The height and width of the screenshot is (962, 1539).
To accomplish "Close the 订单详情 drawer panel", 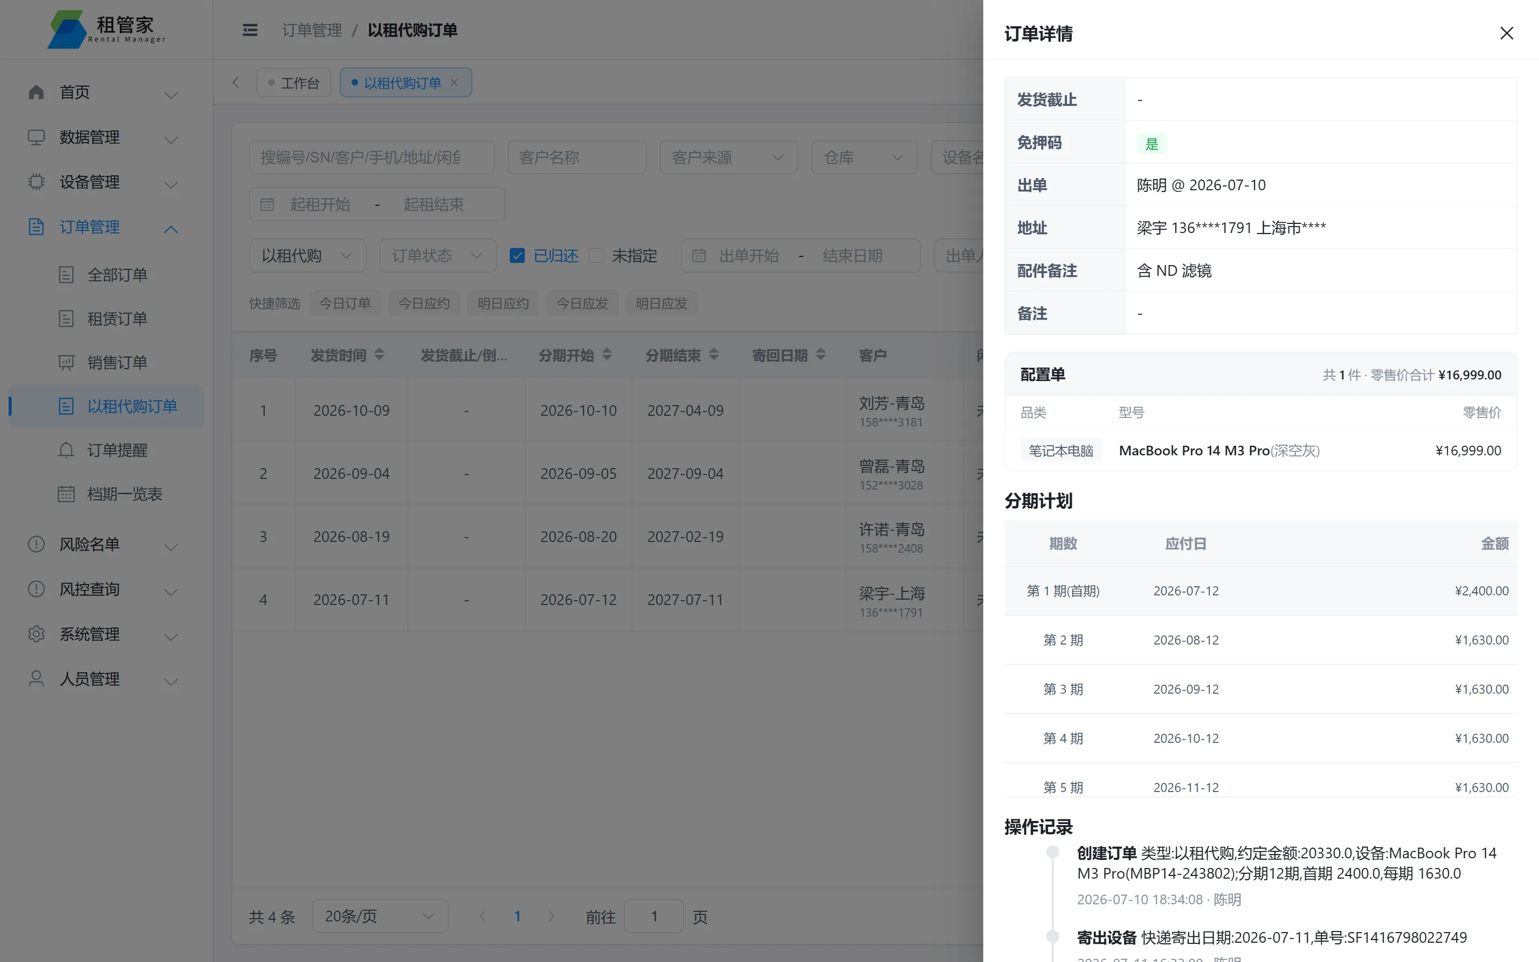I will pos(1506,33).
